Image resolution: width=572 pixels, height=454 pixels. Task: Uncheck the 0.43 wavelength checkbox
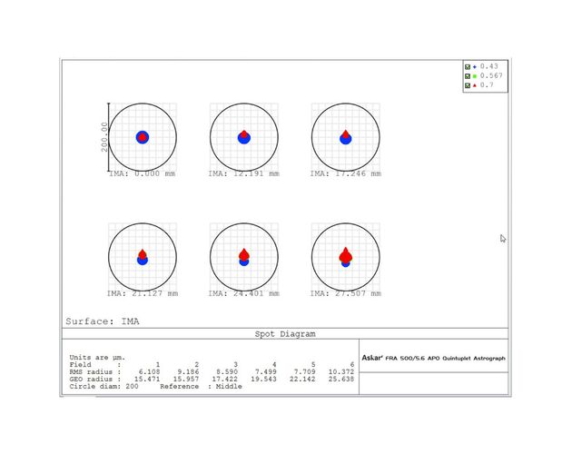tap(468, 67)
